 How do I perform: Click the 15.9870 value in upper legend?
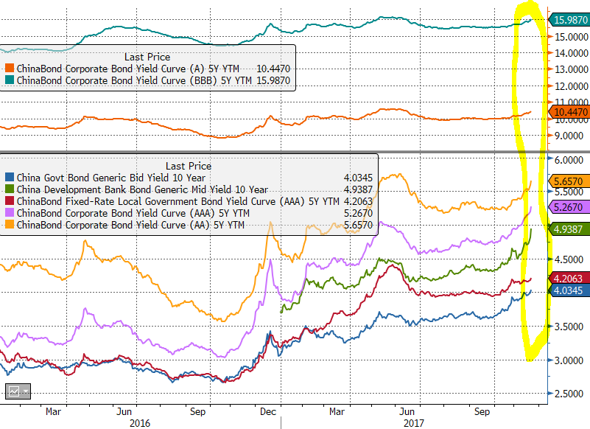coord(273,80)
